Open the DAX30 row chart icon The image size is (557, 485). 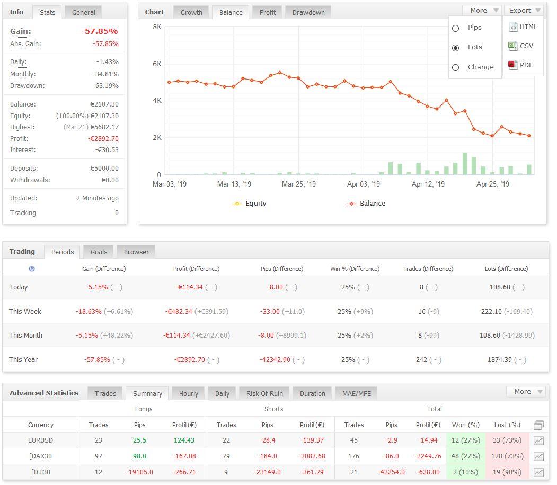(538, 456)
